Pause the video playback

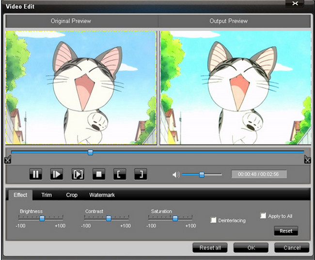[x=35, y=174]
